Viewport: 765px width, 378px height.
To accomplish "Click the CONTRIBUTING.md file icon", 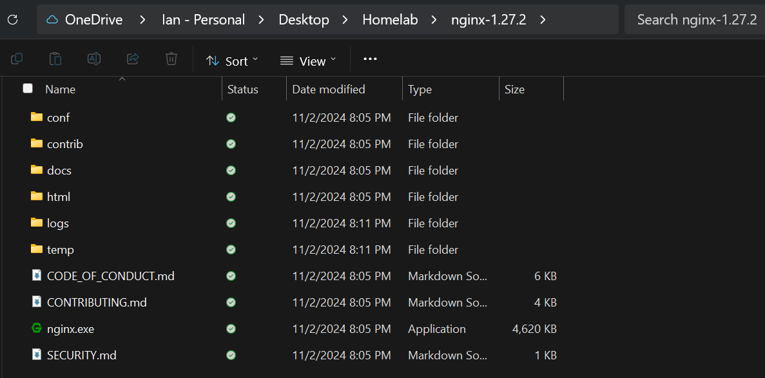I will pyautogui.click(x=37, y=301).
